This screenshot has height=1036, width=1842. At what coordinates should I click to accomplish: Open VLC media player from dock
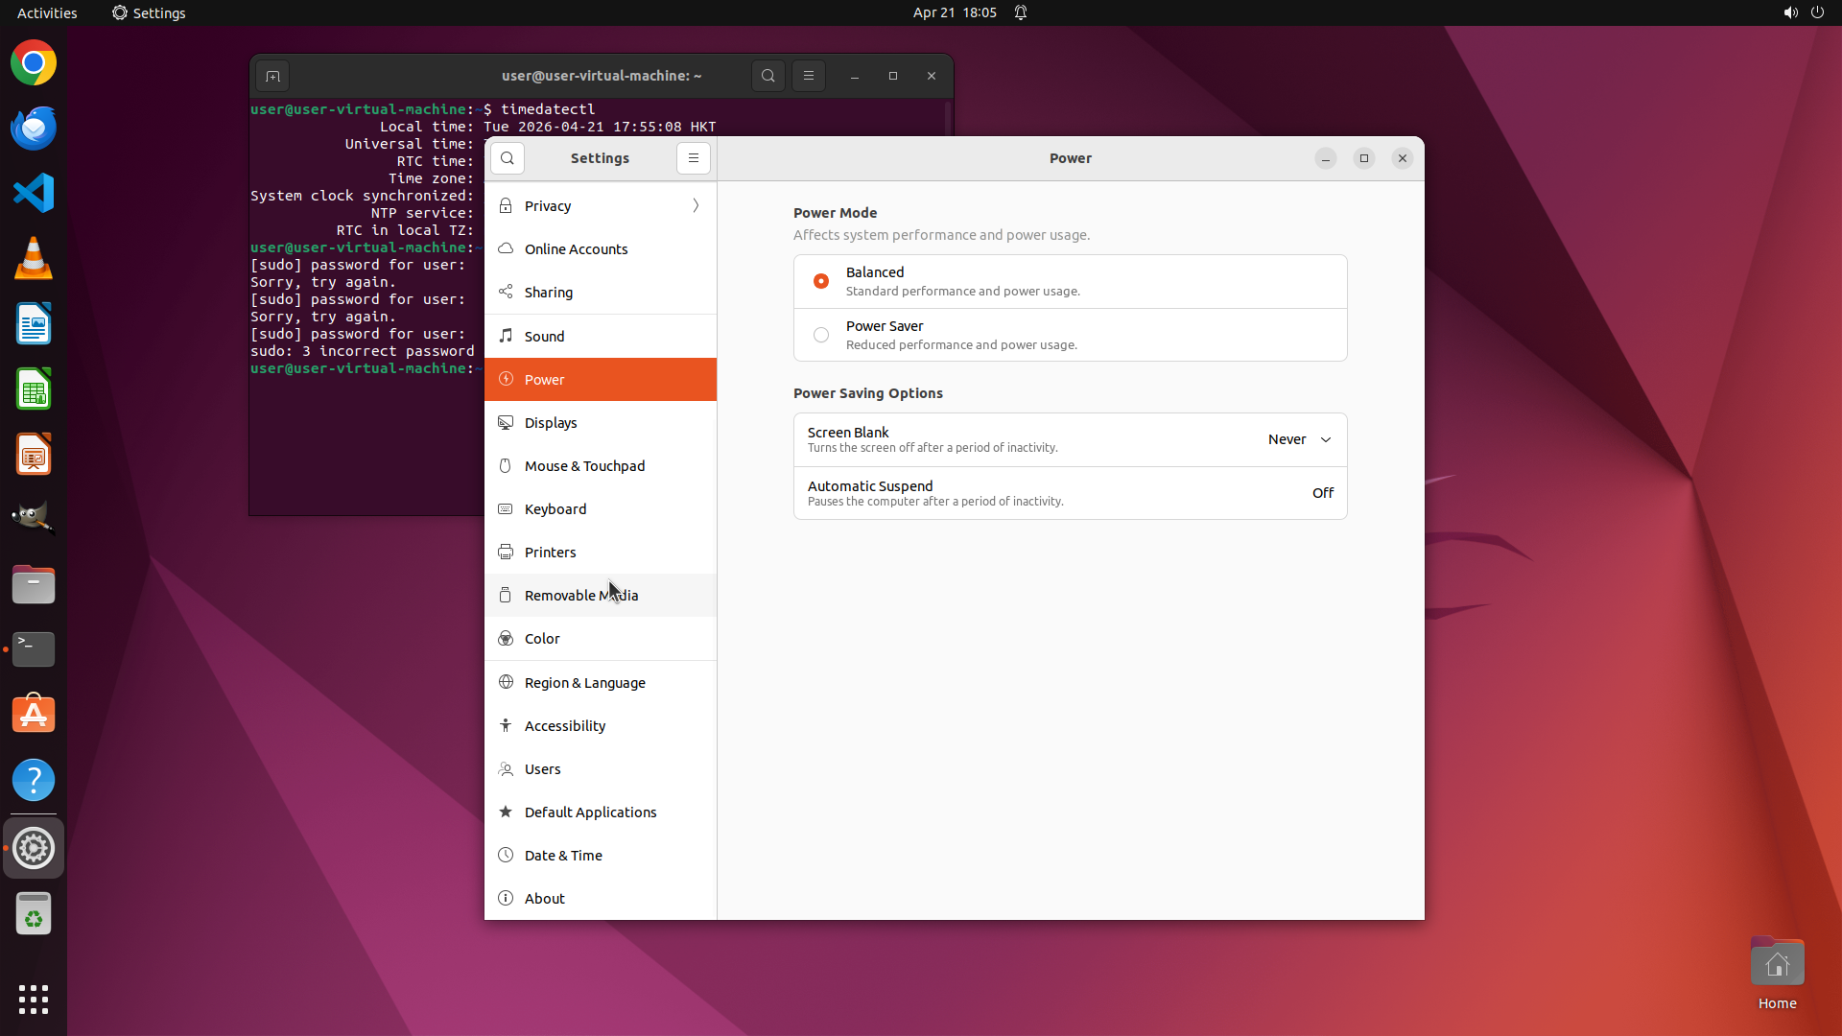34,259
